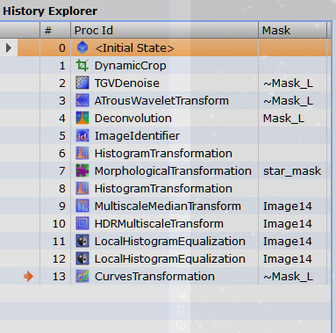This screenshot has width=336, height=333.
Task: Click the DynamicCrop process icon
Action: click(82, 65)
